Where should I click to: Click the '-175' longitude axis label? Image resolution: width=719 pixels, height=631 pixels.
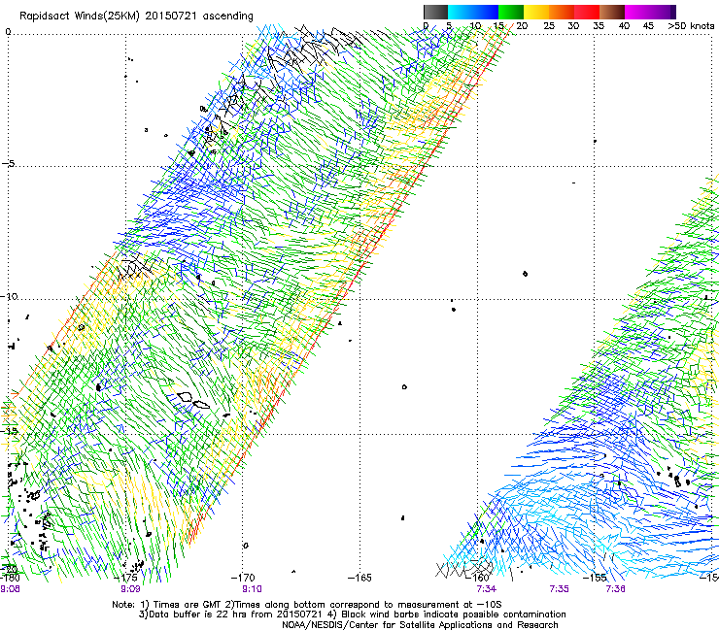[125, 578]
